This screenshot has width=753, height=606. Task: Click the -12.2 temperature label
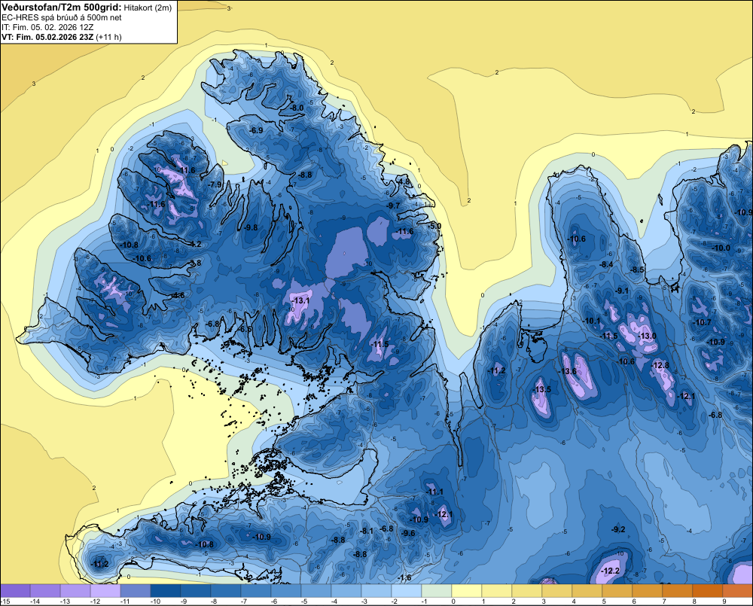[x=611, y=571]
